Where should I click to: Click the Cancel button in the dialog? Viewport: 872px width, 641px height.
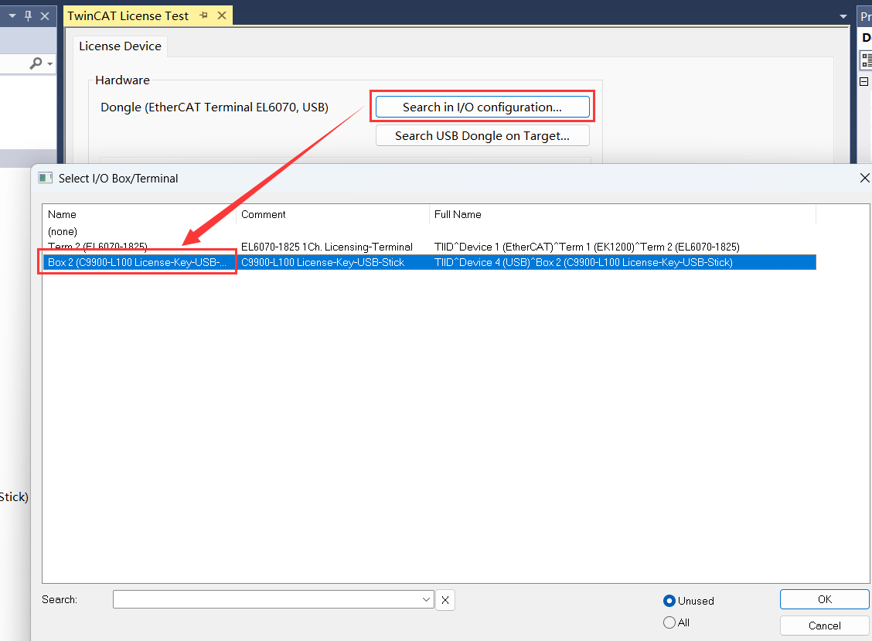point(824,626)
